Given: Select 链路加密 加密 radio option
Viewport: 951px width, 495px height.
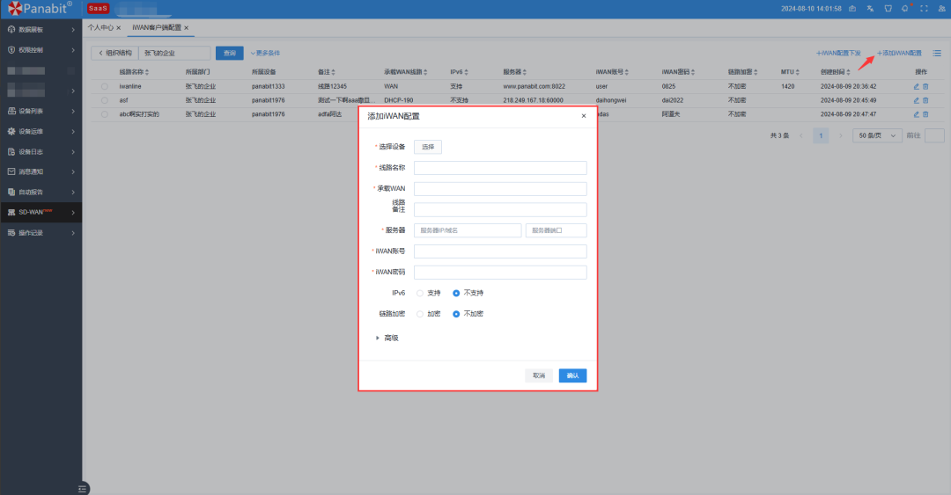Looking at the screenshot, I should tap(420, 314).
